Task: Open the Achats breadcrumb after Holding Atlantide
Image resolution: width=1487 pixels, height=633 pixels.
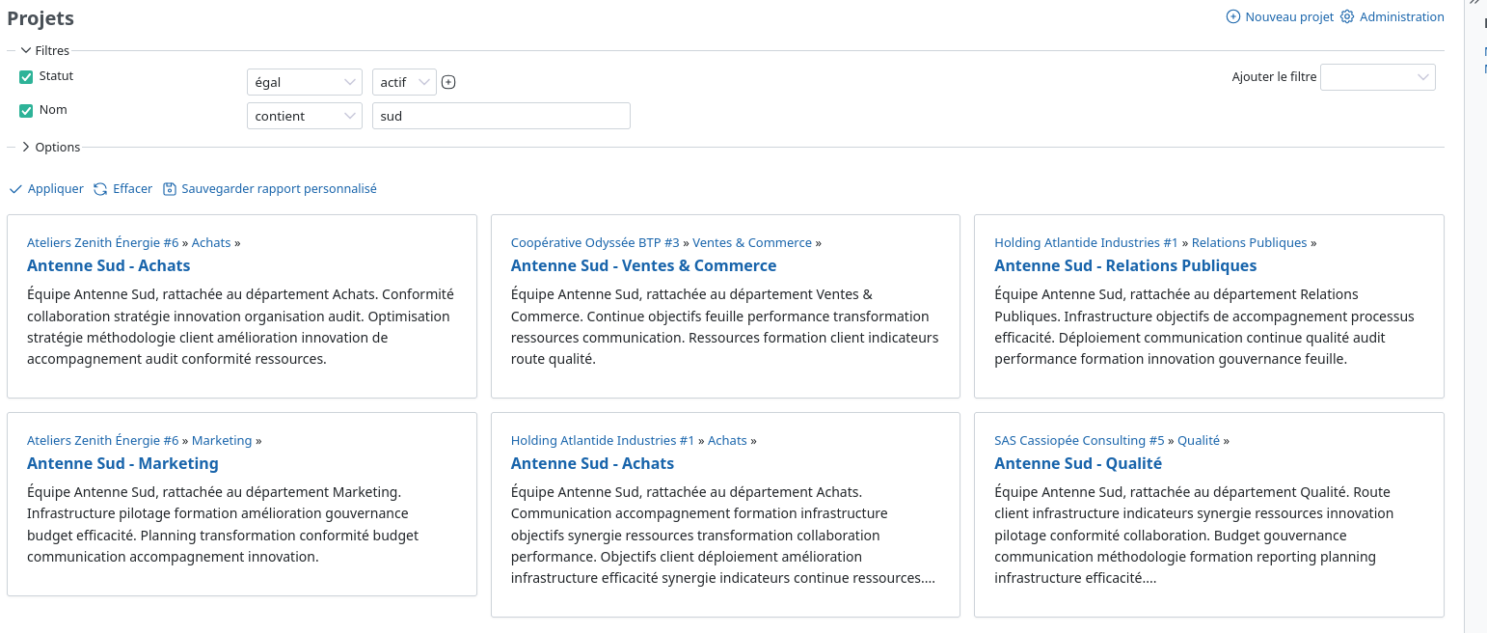Action: [x=727, y=441]
